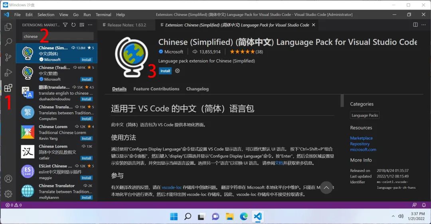Screen dimensions: 431x224
Task: Switch to the Release Notes: 1.63.2 tab
Action: tap(126, 25)
